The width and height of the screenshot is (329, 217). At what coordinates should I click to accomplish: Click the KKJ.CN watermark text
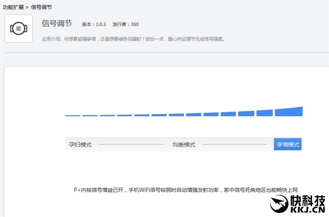(x=308, y=209)
